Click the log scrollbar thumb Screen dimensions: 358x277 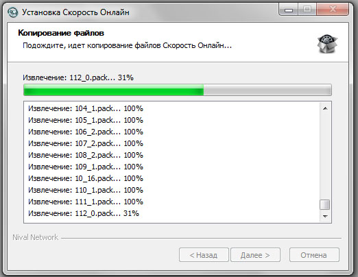click(x=325, y=204)
